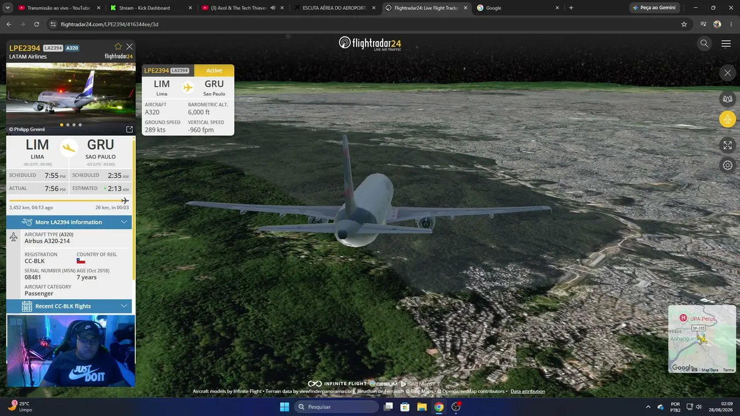Mute the audio-playing Axol tab speaker icon
Image resolution: width=740 pixels, height=416 pixels.
click(x=273, y=8)
